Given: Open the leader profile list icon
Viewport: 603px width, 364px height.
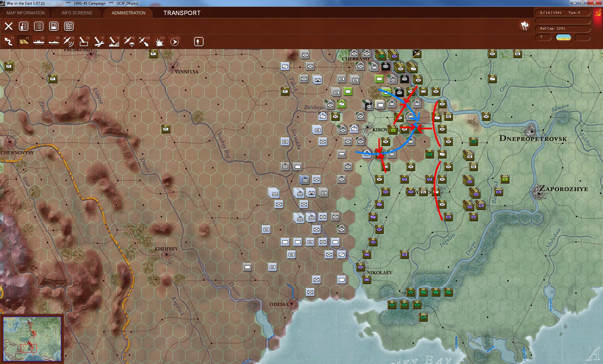Looking at the screenshot, I should [x=24, y=26].
